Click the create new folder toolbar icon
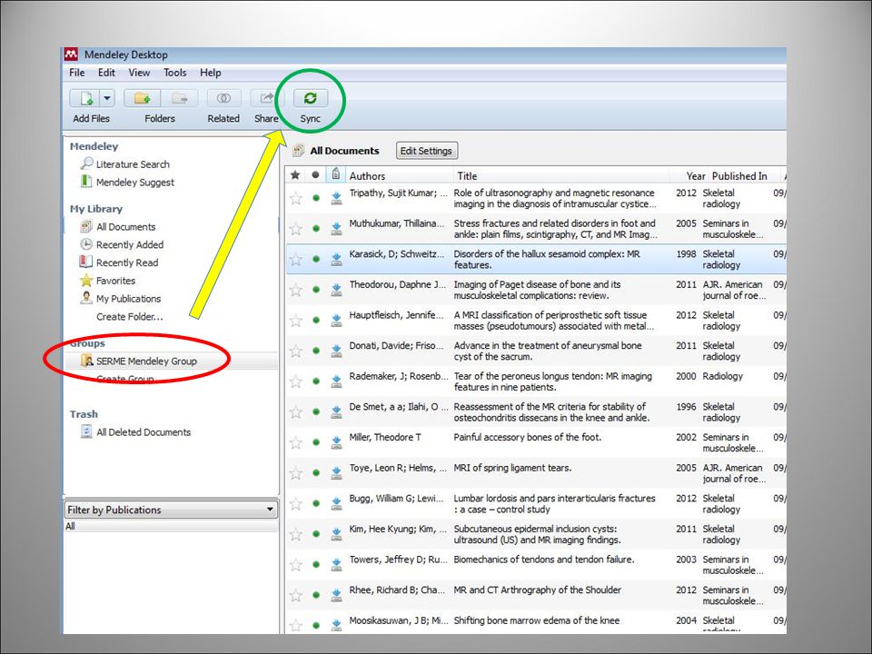The image size is (872, 654). click(x=142, y=98)
